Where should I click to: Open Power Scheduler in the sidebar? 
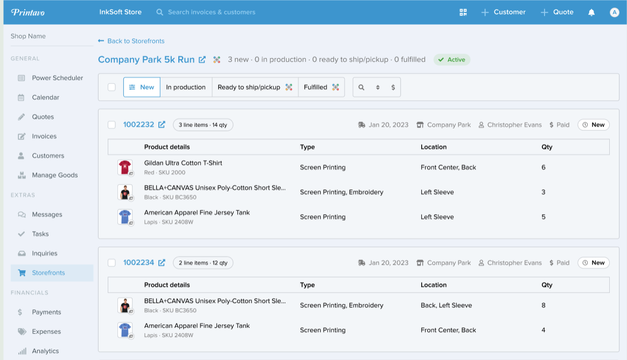point(57,78)
